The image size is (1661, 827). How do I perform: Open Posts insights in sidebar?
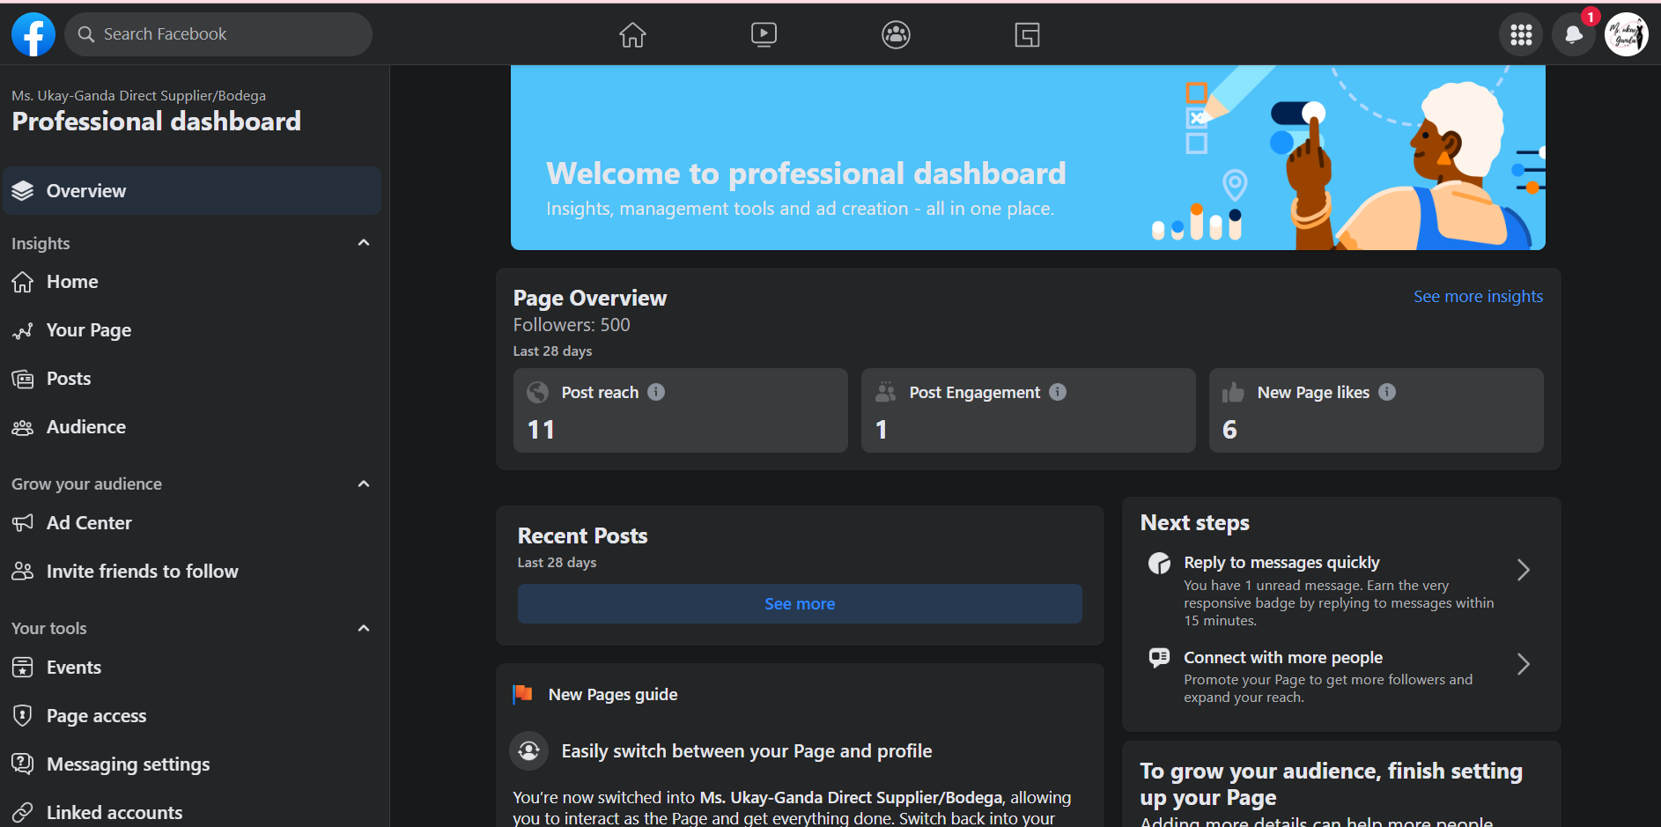[x=192, y=379]
